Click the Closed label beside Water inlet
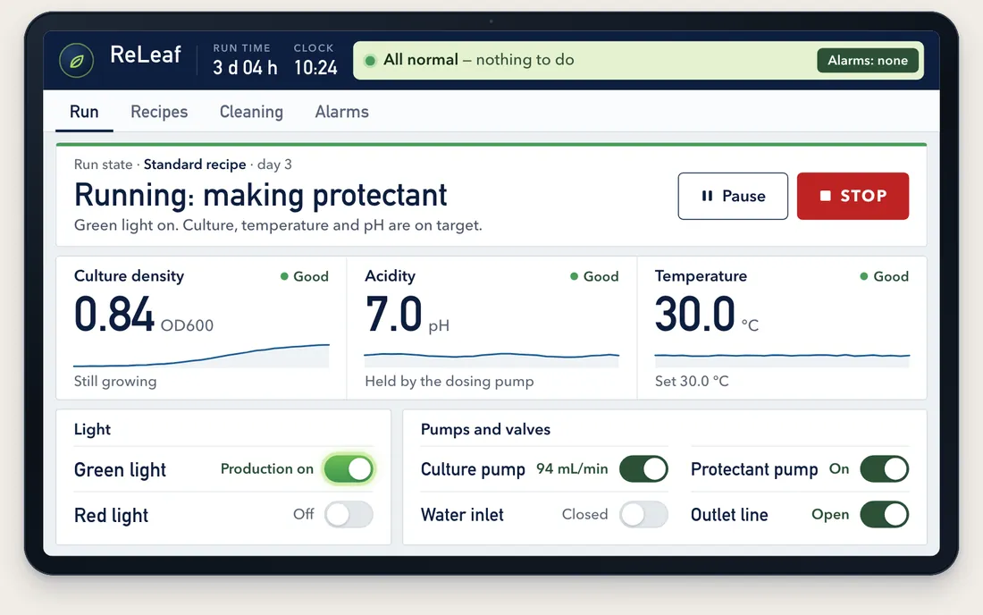 coord(585,515)
